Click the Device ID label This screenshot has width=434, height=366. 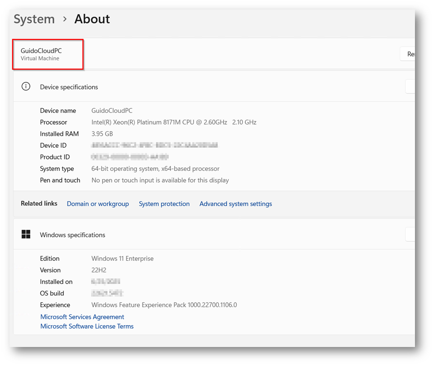[x=53, y=145]
